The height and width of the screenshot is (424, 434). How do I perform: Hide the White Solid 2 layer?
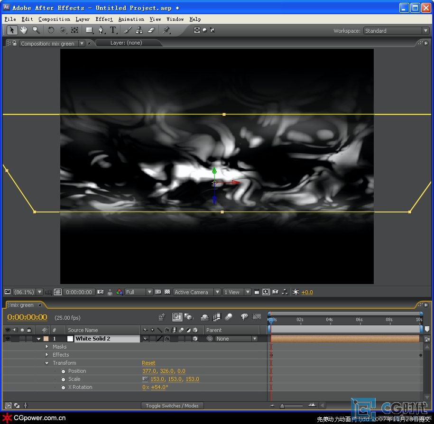click(8, 339)
